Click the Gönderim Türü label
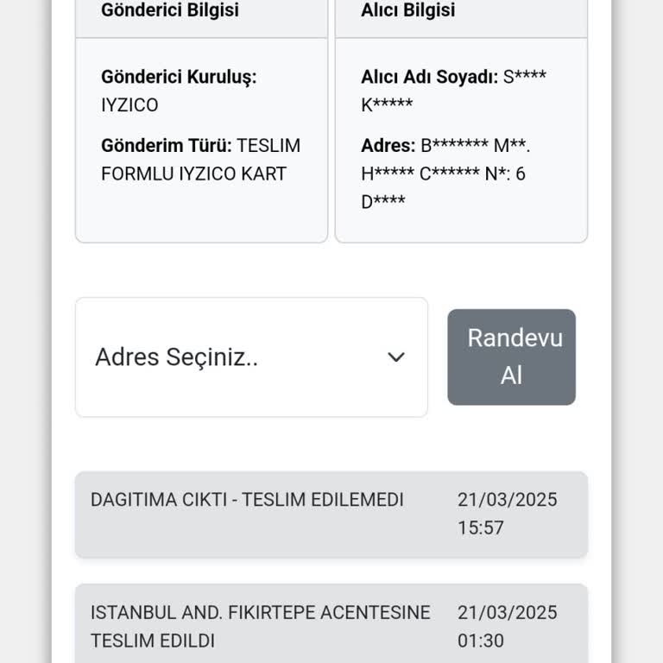Screen dimensions: 663x663 tap(166, 146)
